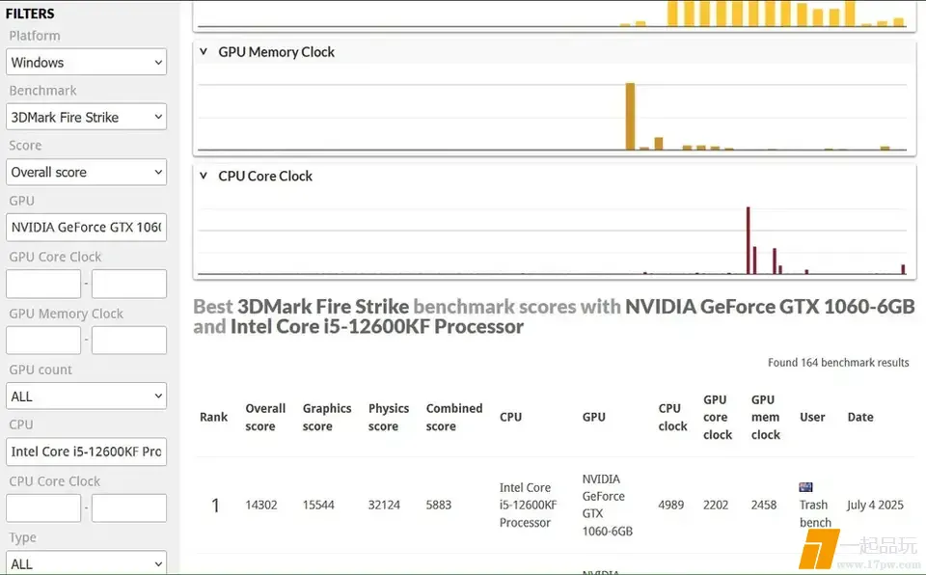Collapse the CPU Core Clock chart chevron

(x=204, y=176)
